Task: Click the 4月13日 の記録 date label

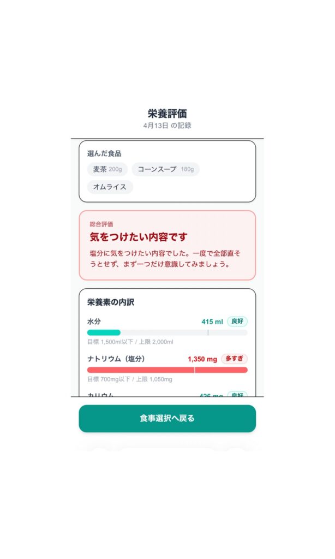Action: [167, 126]
